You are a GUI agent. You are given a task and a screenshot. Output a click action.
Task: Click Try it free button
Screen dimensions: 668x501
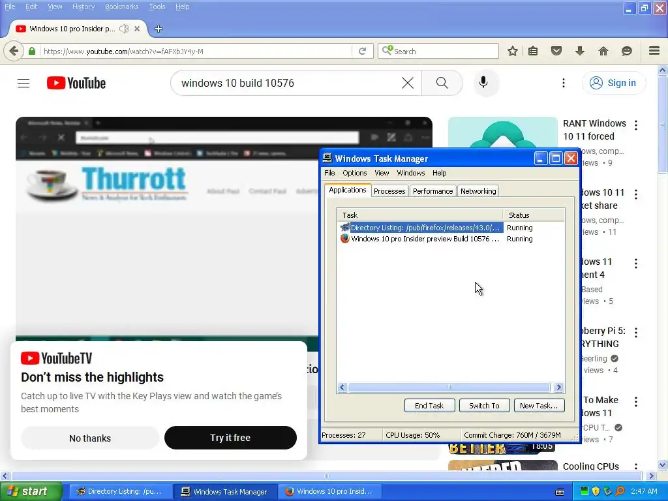pos(230,438)
